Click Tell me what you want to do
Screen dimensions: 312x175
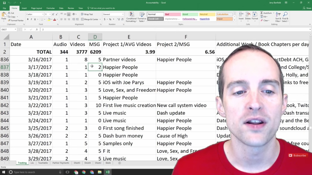101,8
